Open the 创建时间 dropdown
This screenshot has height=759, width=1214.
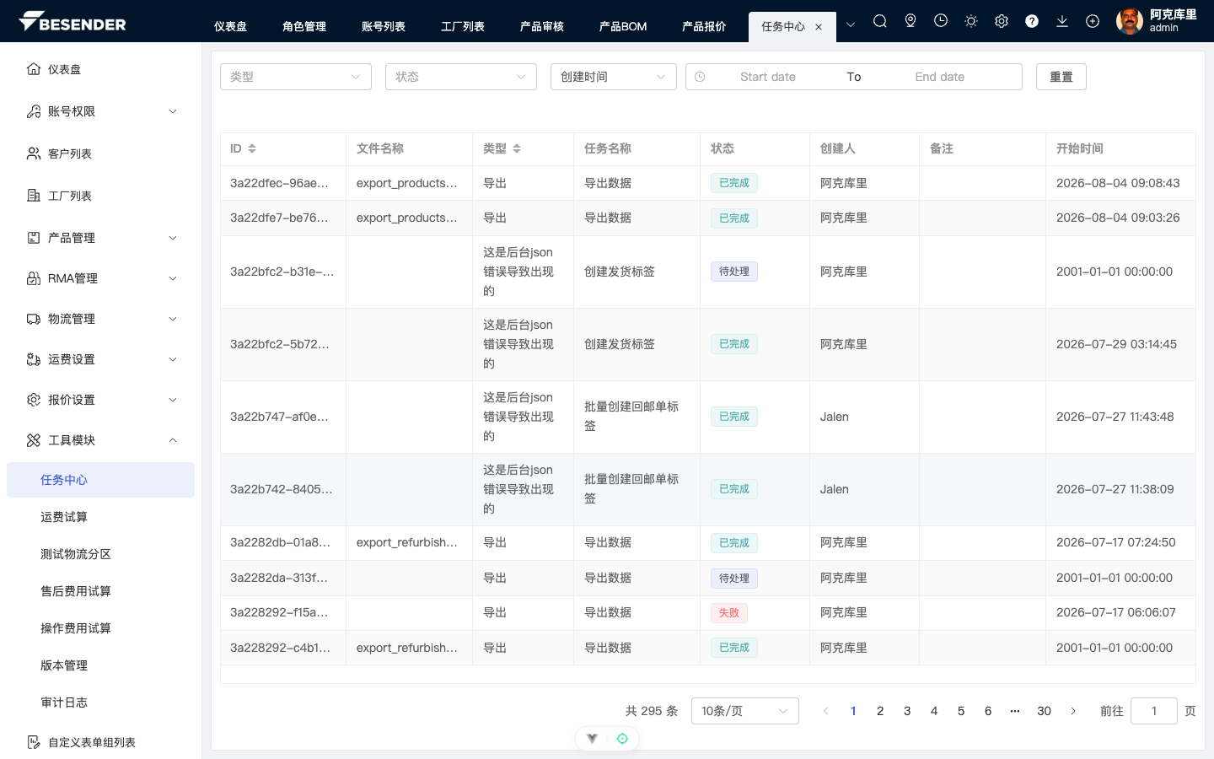[614, 77]
